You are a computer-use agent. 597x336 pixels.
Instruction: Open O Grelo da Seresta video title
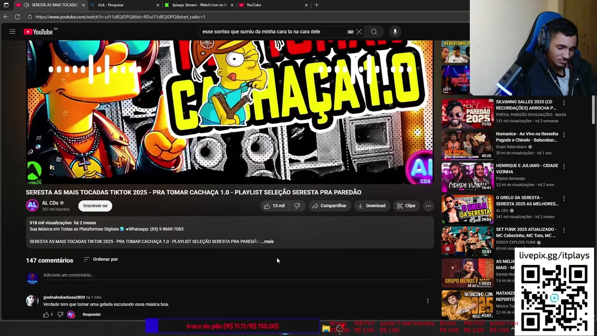click(x=527, y=201)
